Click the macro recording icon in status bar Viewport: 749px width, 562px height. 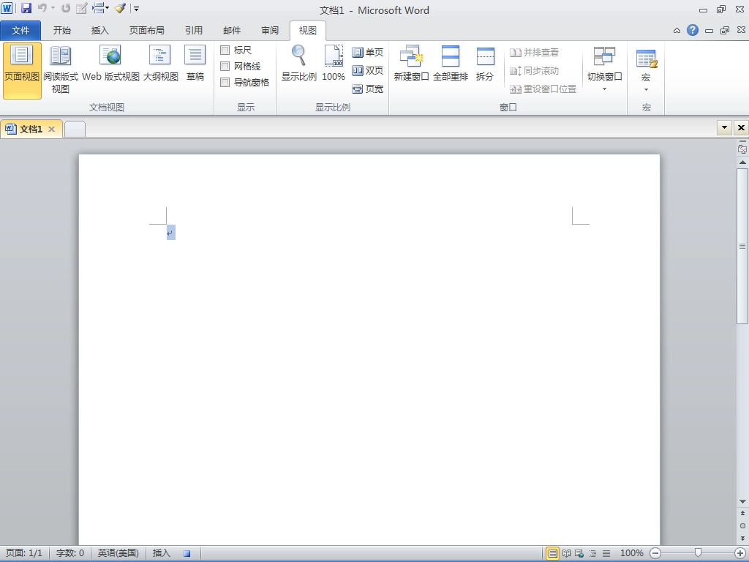(x=187, y=553)
